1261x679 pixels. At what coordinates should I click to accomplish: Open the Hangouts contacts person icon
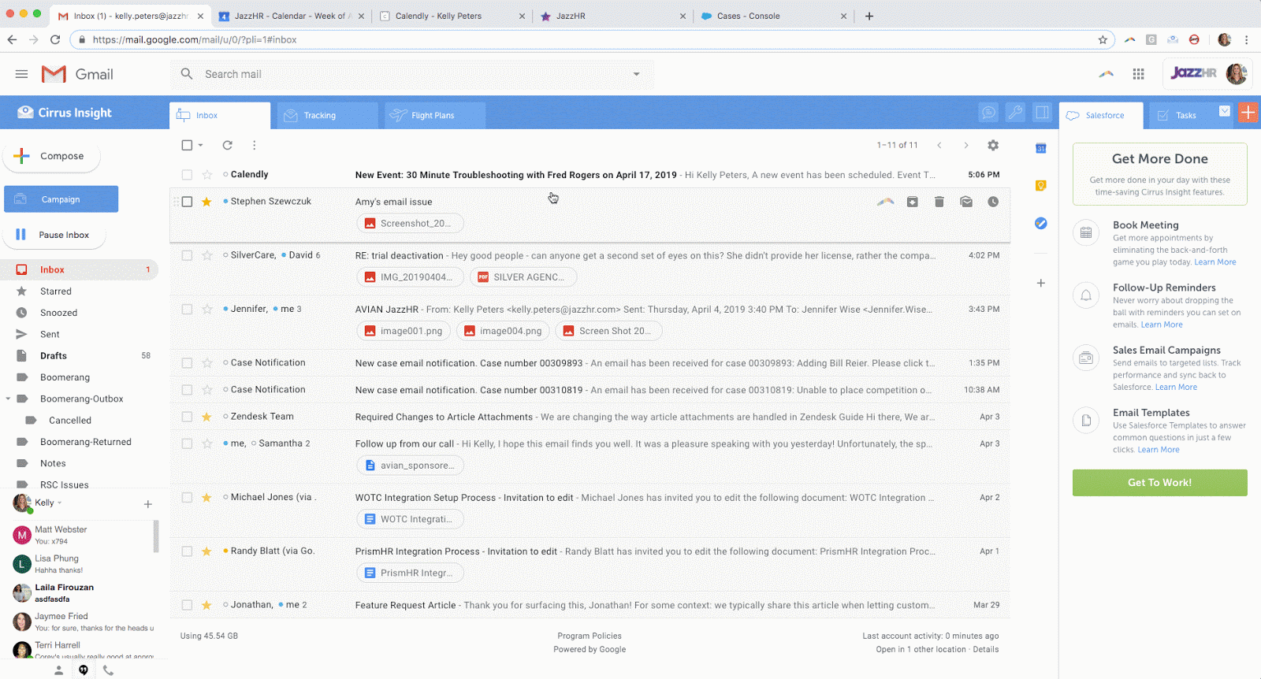pyautogui.click(x=58, y=670)
